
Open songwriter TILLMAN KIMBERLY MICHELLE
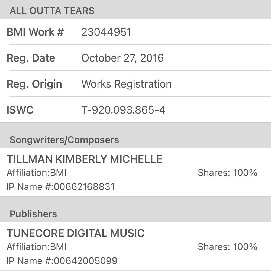[x=84, y=159]
